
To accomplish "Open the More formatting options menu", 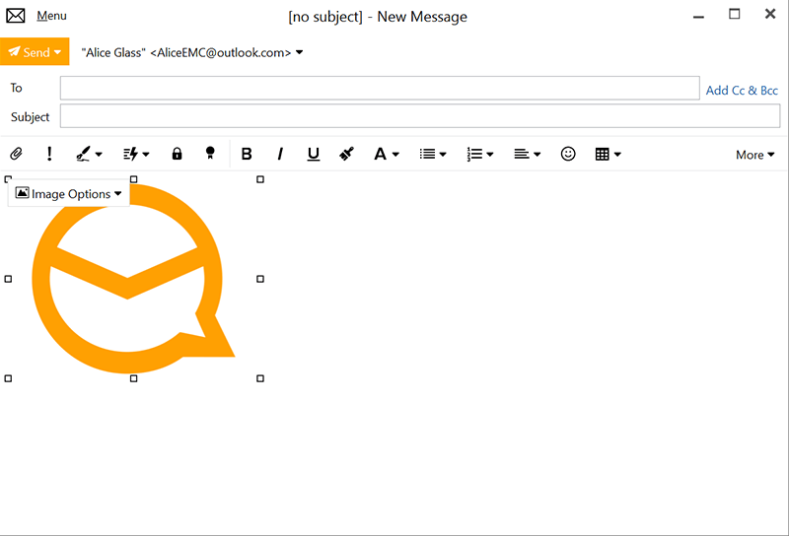I will click(755, 155).
